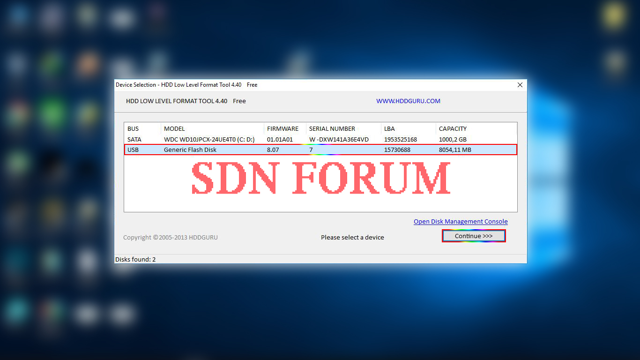The image size is (640, 360).
Task: Click serial number W -DXW141A36E4VD
Action: tap(339, 139)
